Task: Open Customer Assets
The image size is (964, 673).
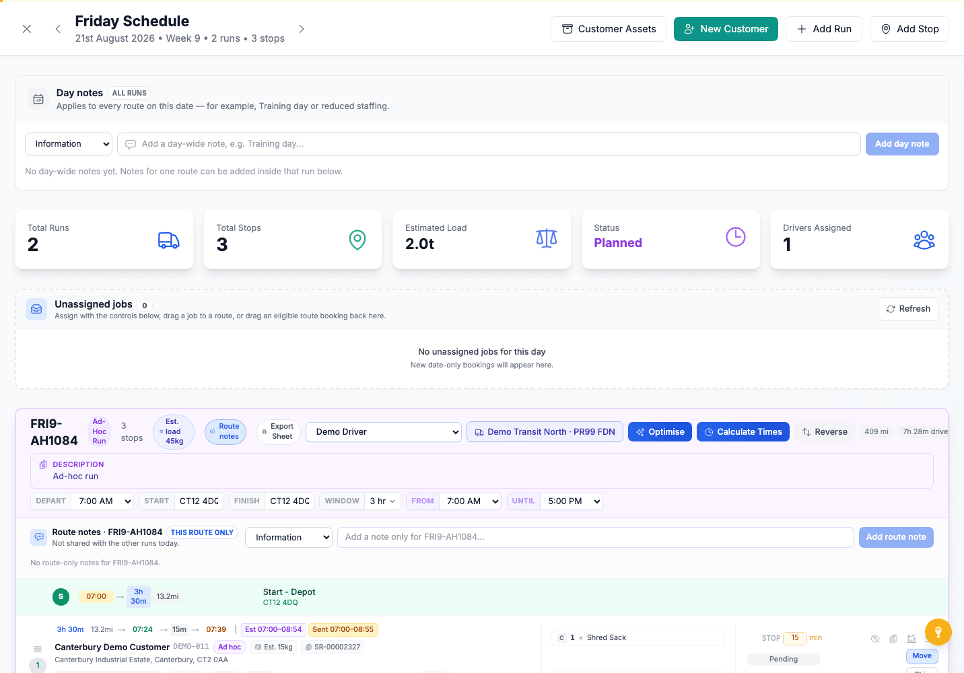Action: pyautogui.click(x=609, y=29)
